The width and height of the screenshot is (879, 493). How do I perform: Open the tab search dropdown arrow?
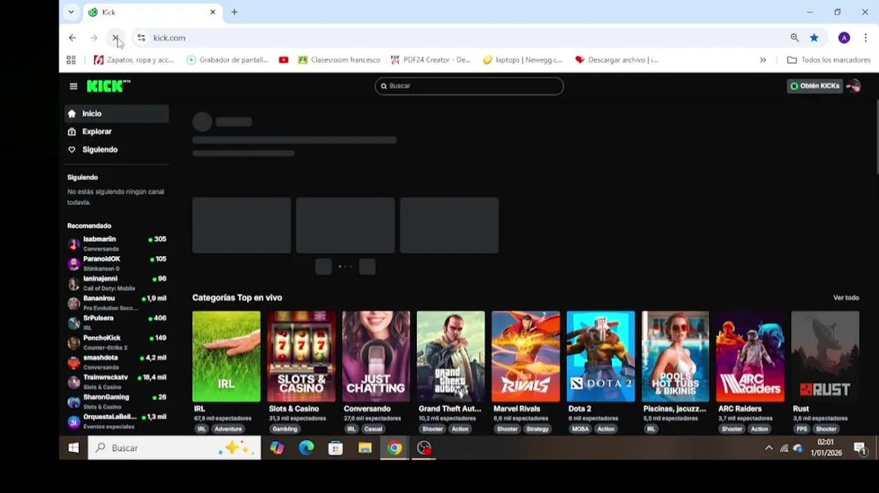(x=71, y=12)
